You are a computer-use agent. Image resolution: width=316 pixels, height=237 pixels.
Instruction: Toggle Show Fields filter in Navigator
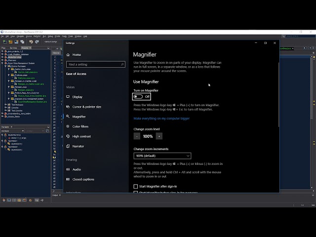pos(9,200)
